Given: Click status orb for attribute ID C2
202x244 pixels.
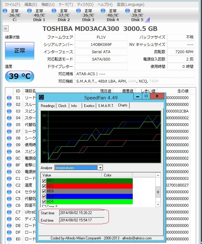Looking at the screenshot, I should pyautogui.click(x=9, y=185).
